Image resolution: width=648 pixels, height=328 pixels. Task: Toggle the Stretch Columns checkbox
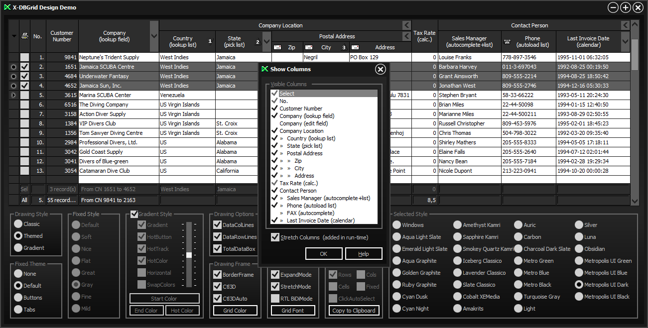[x=275, y=237]
